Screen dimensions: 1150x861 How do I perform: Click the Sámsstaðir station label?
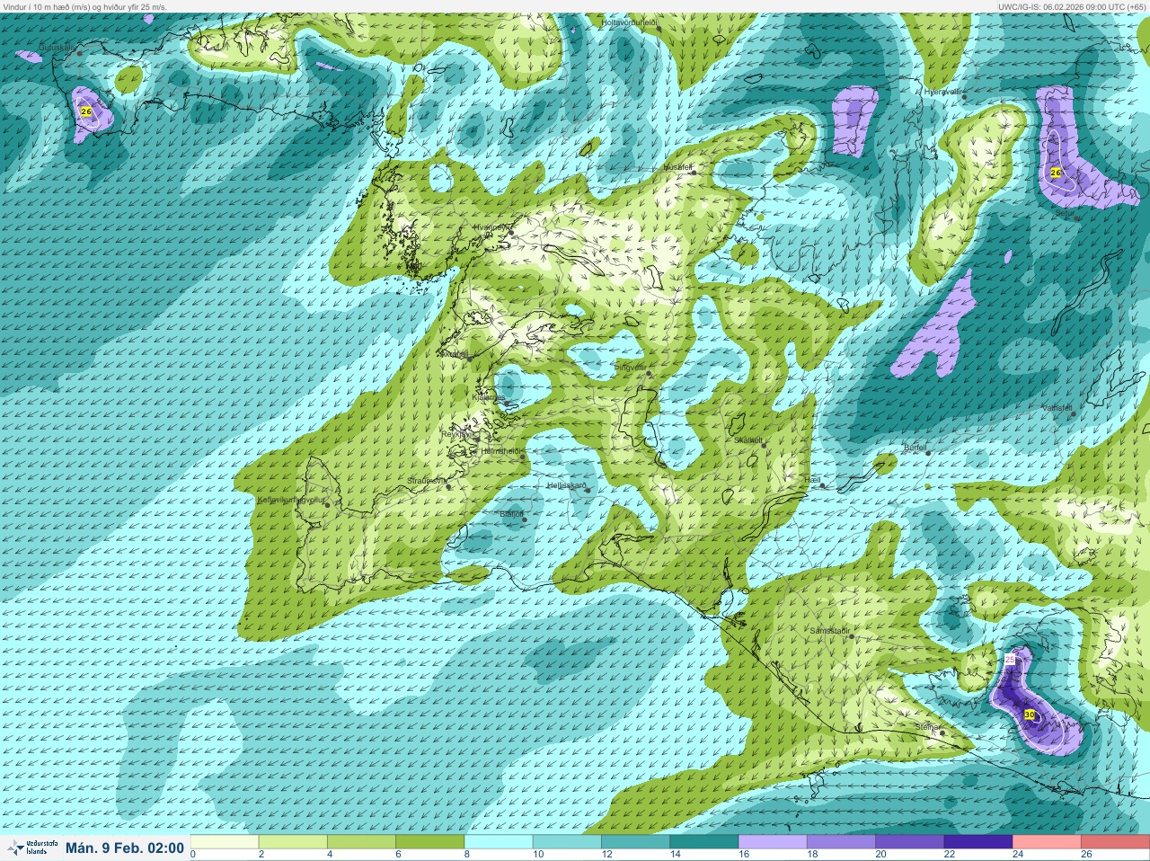[x=829, y=631]
